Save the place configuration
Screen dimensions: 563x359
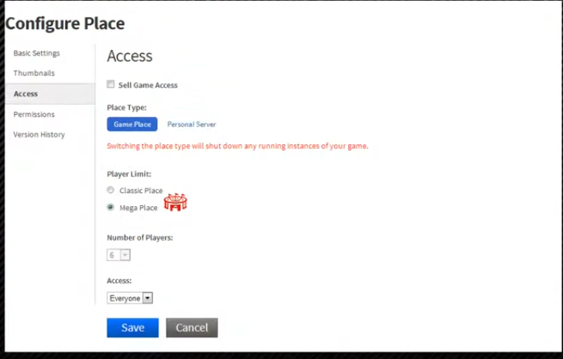[132, 328]
